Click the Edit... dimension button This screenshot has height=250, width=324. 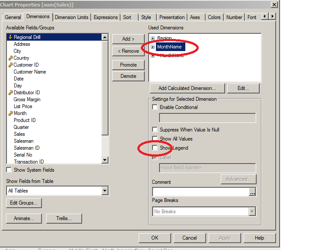[x=243, y=88]
